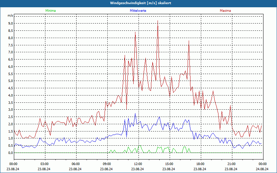Image resolution: width=277 pixels, height=173 pixels.
Task: Click the y-axis value '0,5'
Action: coord(10,146)
